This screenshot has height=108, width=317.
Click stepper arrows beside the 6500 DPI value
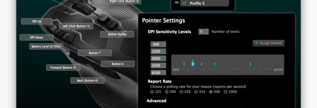164,73
